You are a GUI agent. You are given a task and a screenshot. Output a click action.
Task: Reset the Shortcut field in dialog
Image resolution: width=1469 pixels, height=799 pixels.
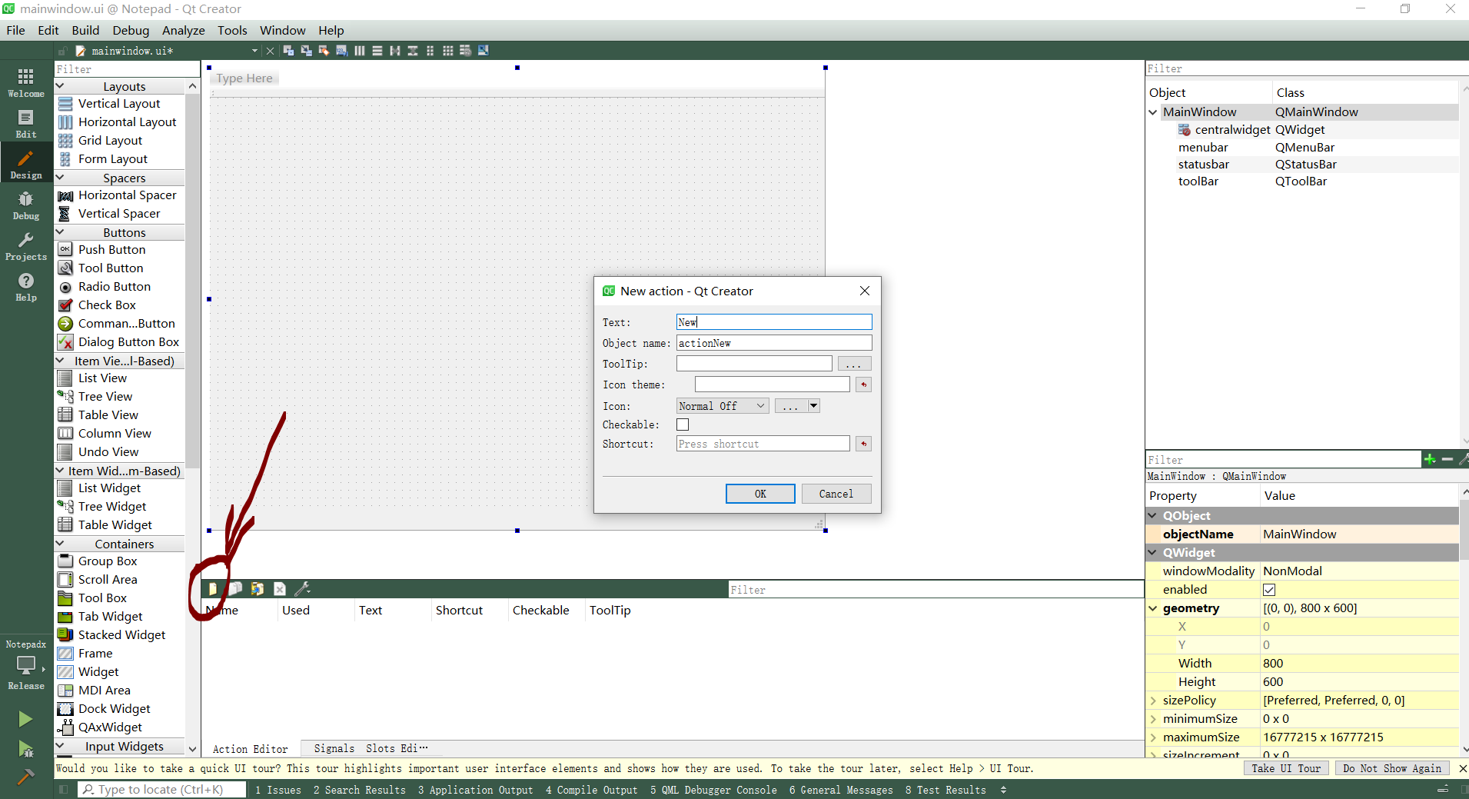coord(863,444)
